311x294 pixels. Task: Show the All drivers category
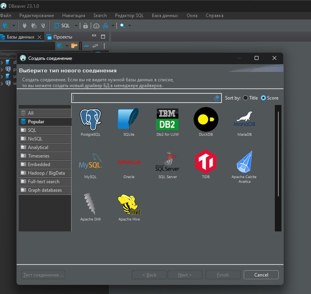tap(45, 113)
